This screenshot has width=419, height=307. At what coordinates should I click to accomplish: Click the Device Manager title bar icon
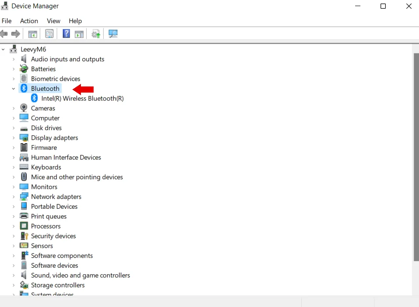4,6
